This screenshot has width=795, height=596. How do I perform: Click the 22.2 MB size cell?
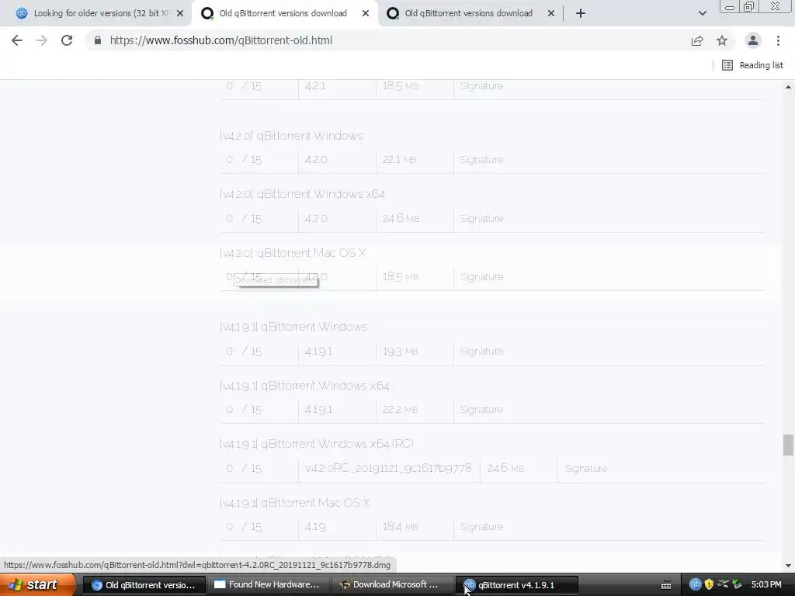pos(400,410)
